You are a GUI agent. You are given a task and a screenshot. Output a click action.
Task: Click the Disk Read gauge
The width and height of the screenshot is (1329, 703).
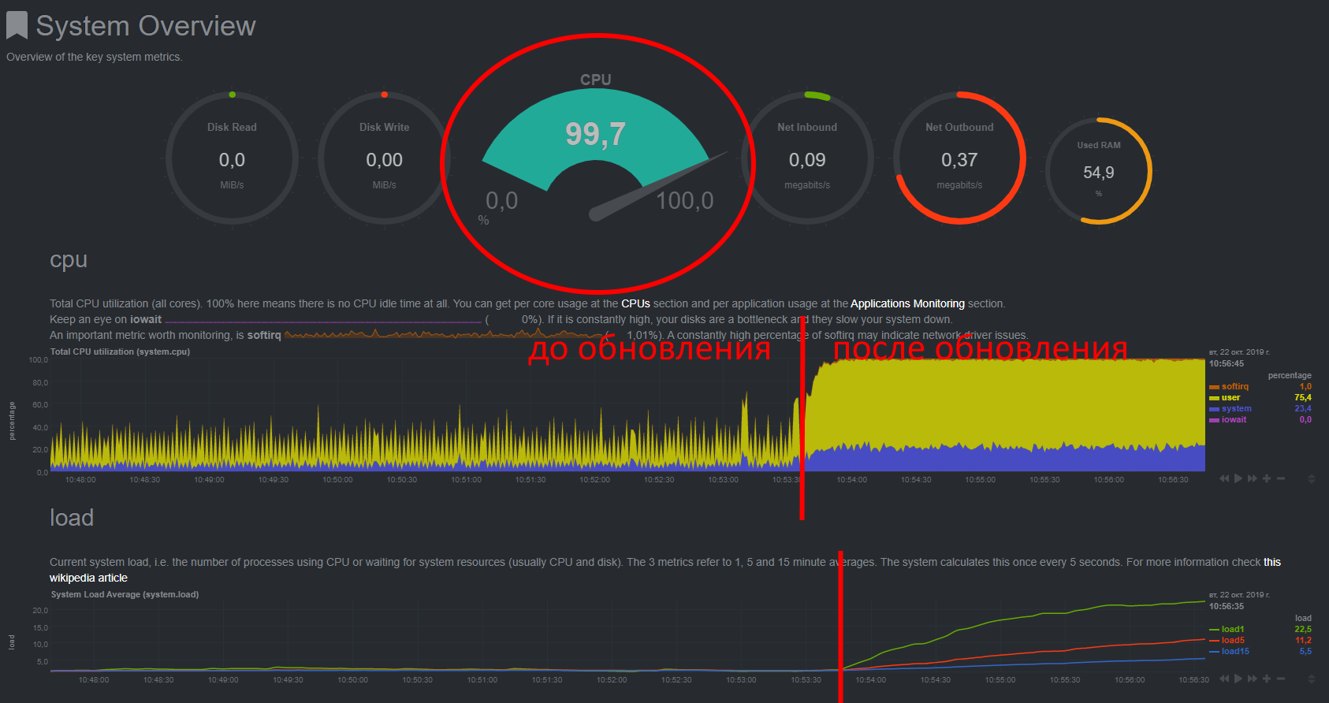(x=232, y=158)
